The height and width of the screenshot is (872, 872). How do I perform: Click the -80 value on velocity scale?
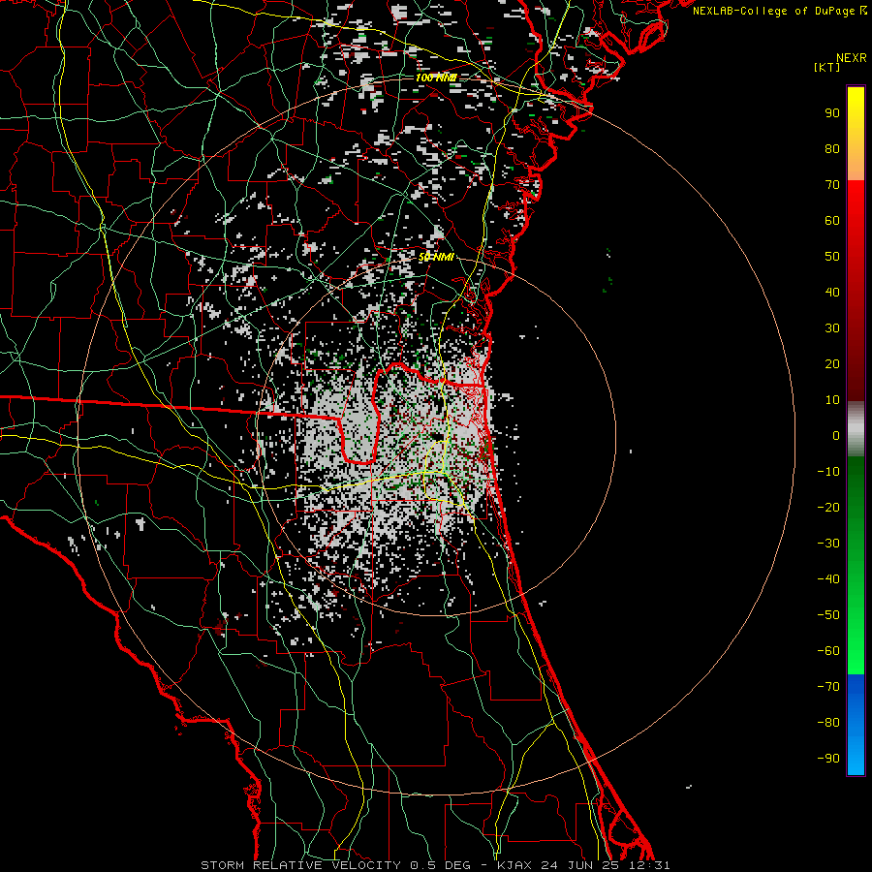828,723
